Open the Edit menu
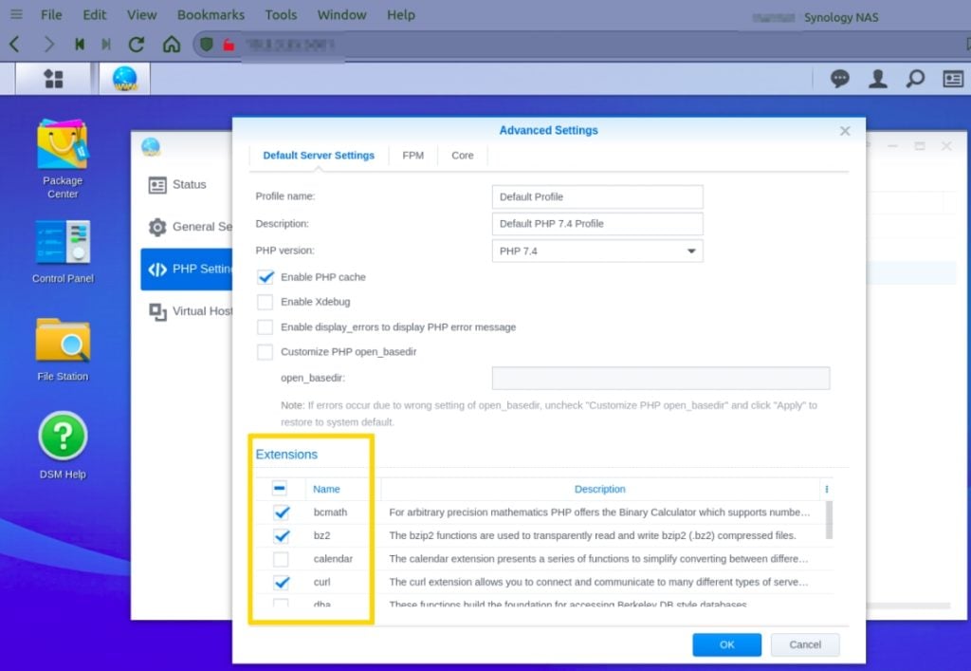Viewport: 971px width, 671px height. [x=95, y=14]
